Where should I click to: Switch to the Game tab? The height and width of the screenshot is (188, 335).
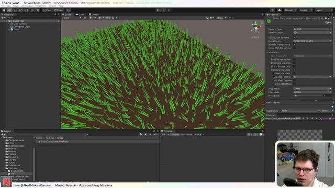click(x=80, y=15)
